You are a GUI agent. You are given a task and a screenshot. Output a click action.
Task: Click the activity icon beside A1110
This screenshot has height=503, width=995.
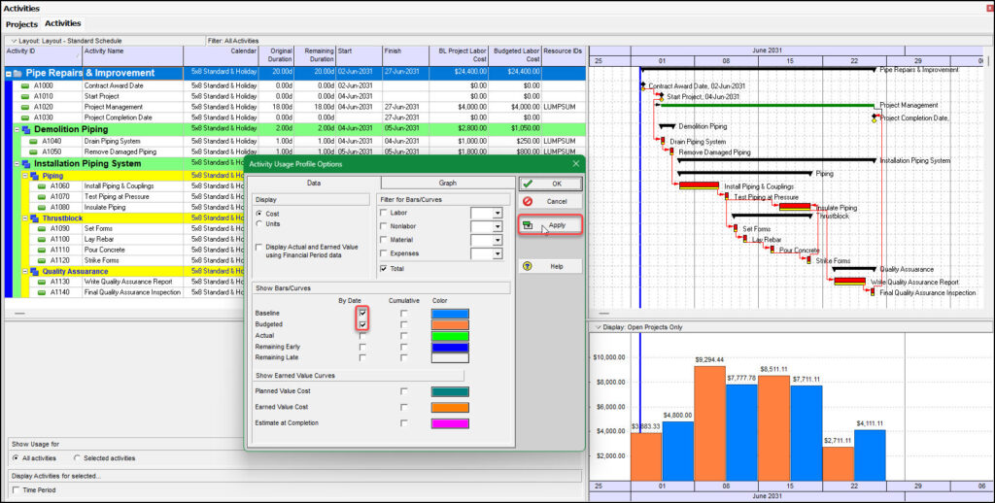42,250
